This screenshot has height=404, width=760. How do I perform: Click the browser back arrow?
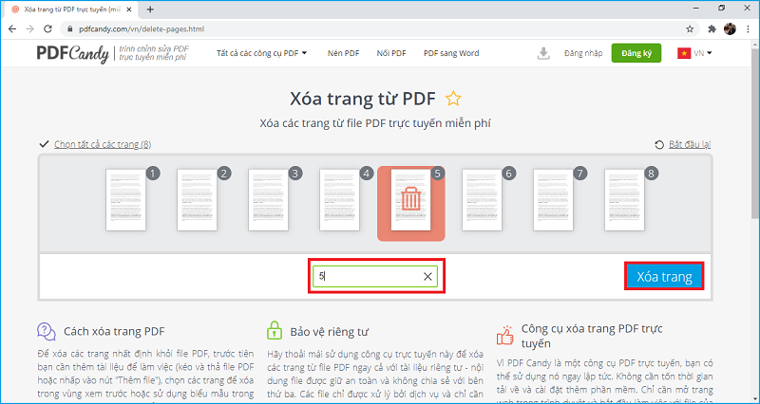tap(12, 29)
